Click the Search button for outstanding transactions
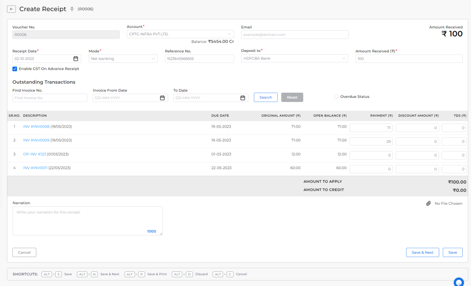 pos(265,97)
